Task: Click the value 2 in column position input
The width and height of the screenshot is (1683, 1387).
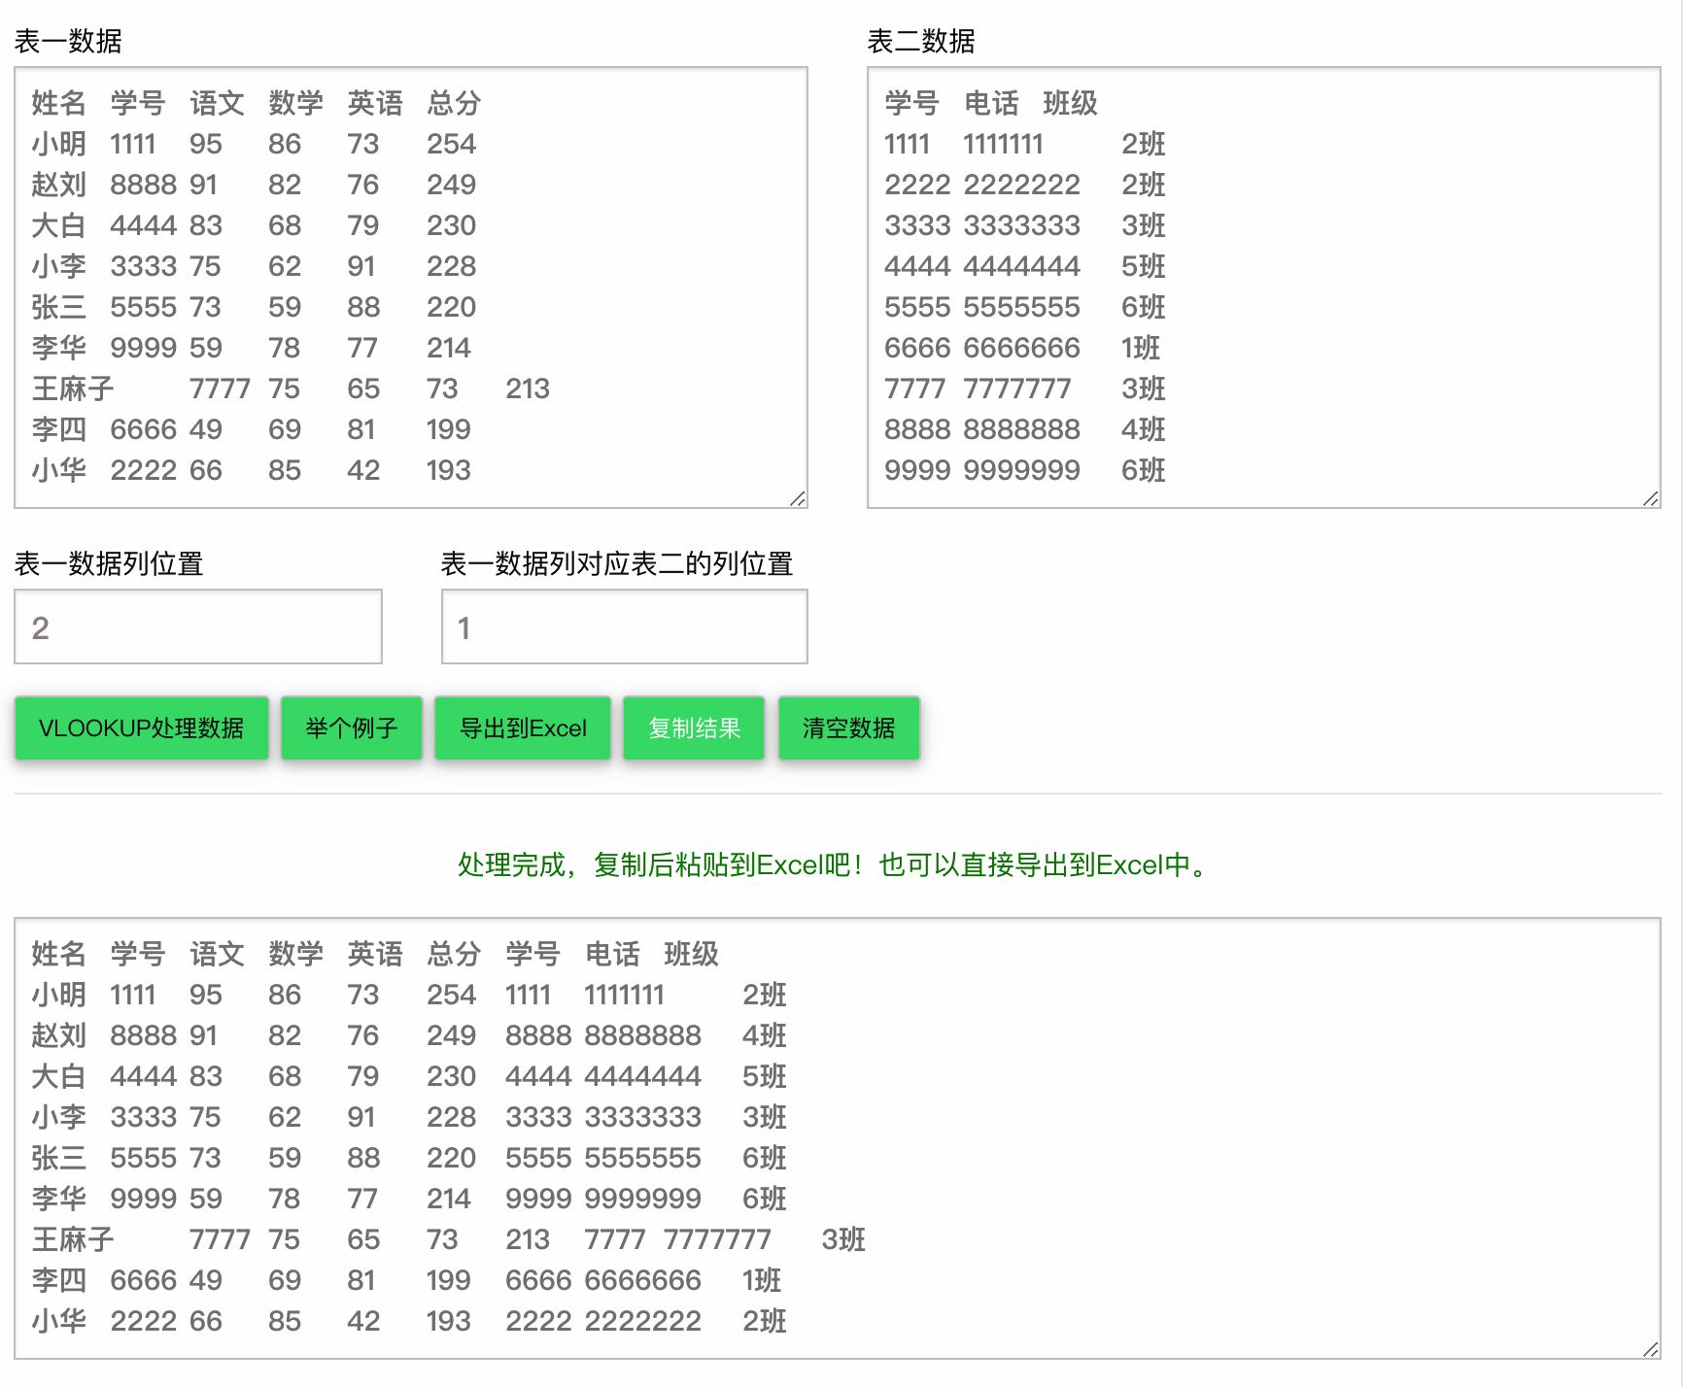Action: click(37, 626)
